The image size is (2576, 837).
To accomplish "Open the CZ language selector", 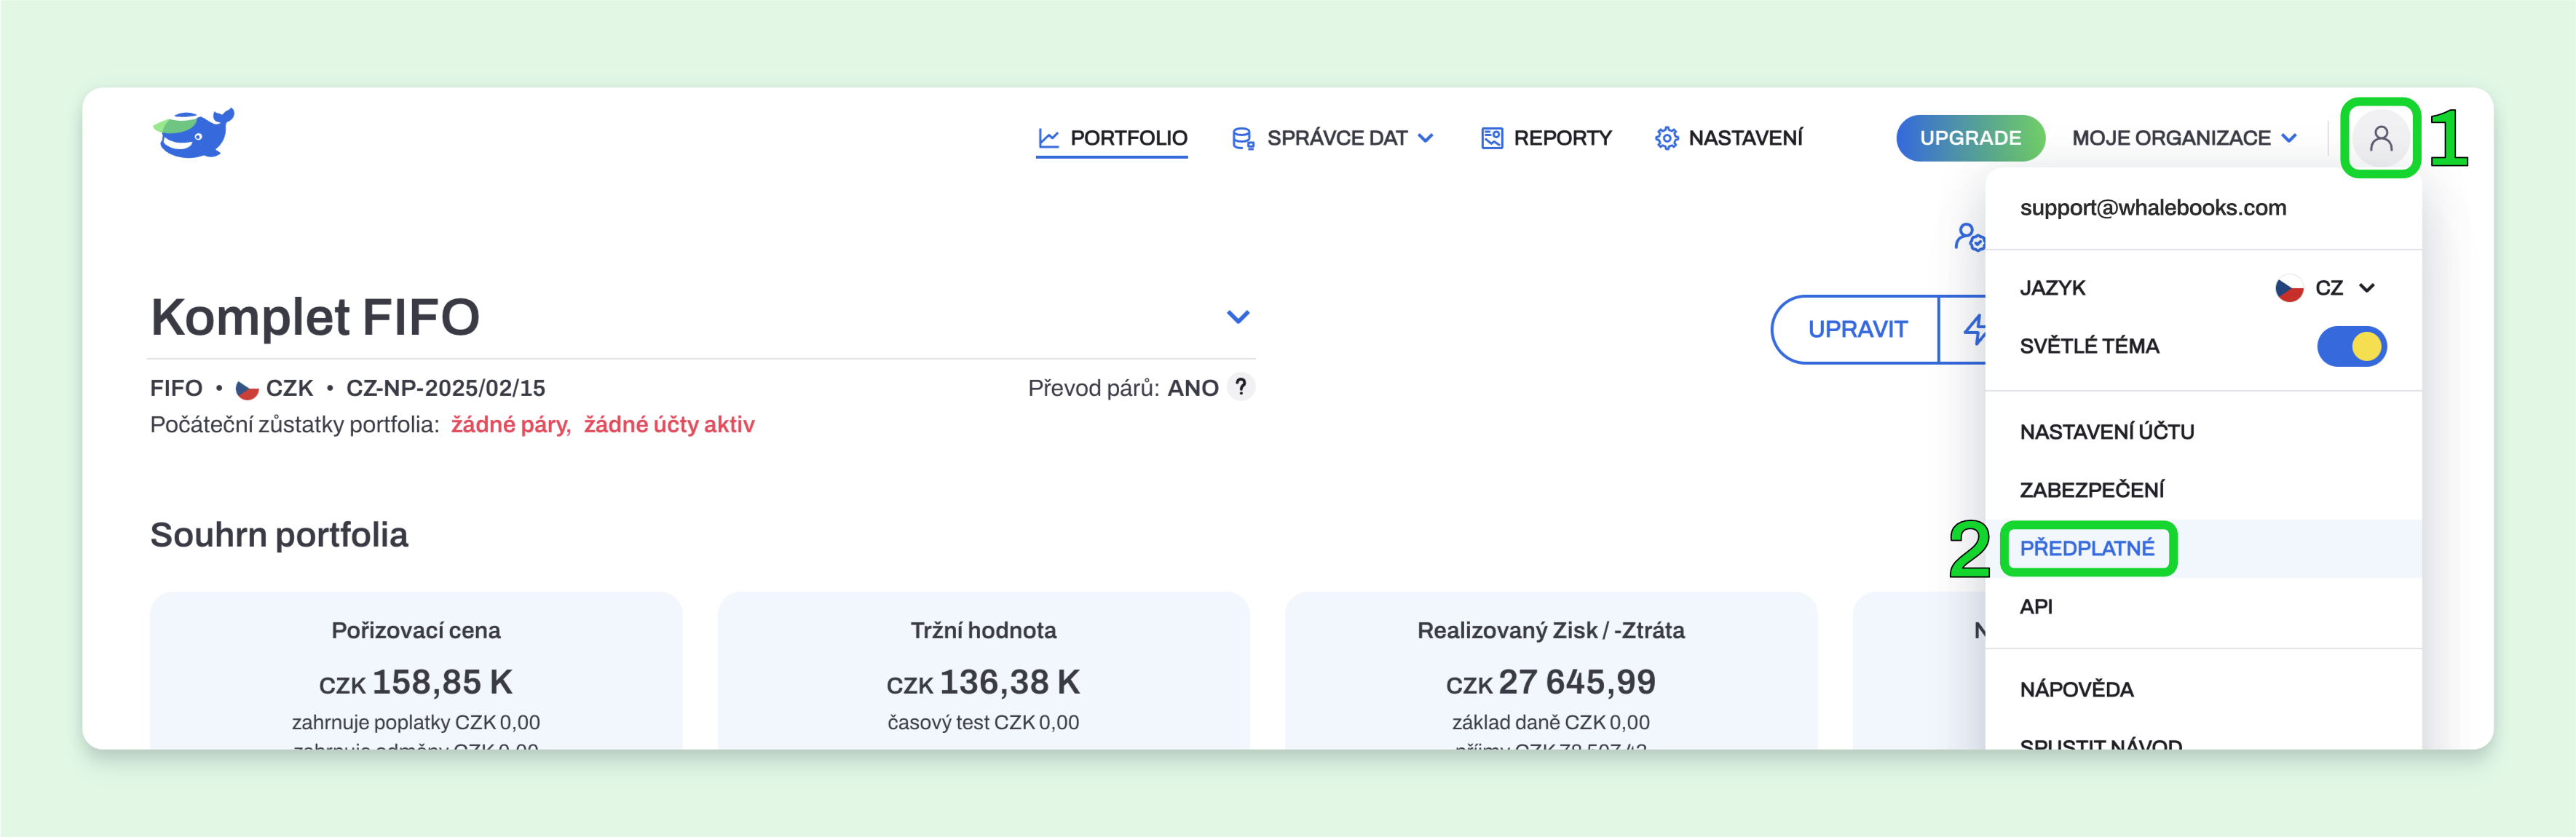I will point(2326,288).
